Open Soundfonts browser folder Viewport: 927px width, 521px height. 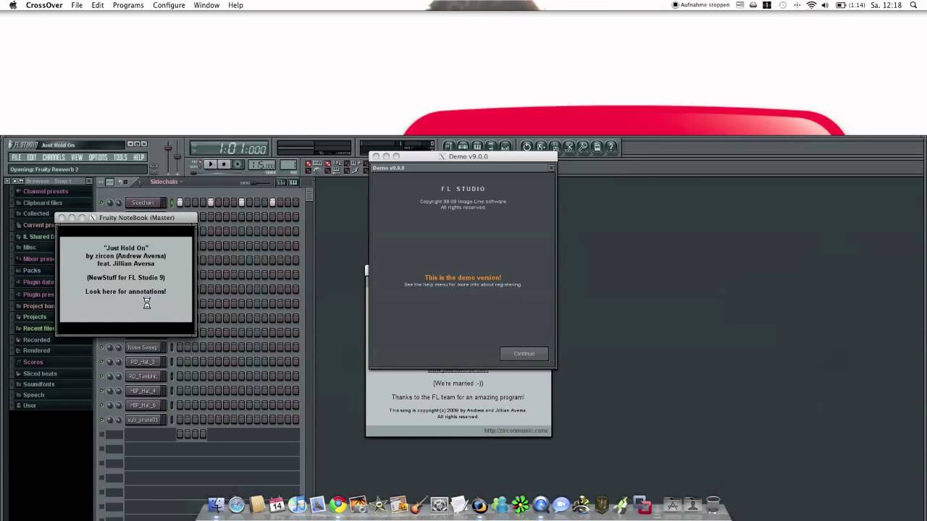(x=39, y=384)
